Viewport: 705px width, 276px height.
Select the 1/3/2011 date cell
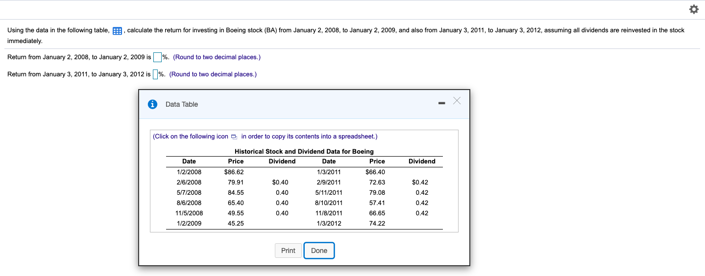point(329,172)
